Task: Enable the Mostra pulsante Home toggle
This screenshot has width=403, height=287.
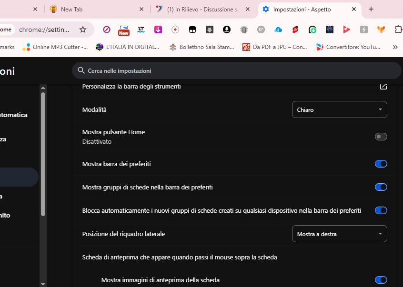Action: point(381,137)
